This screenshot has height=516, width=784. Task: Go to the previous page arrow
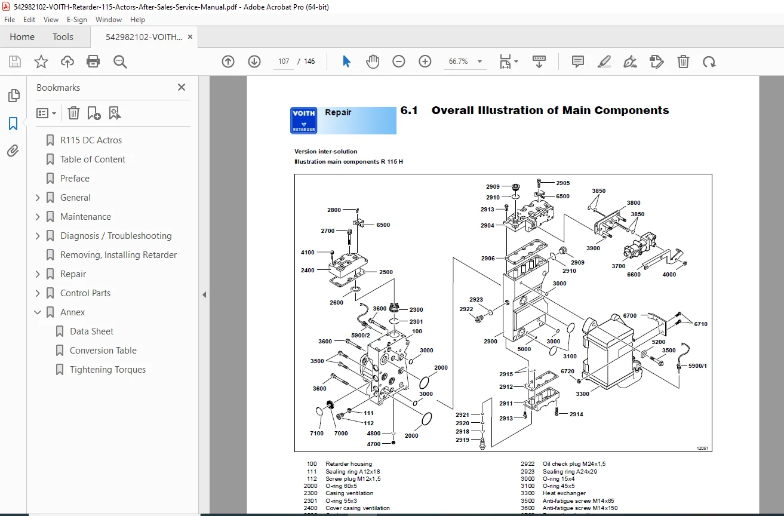228,62
